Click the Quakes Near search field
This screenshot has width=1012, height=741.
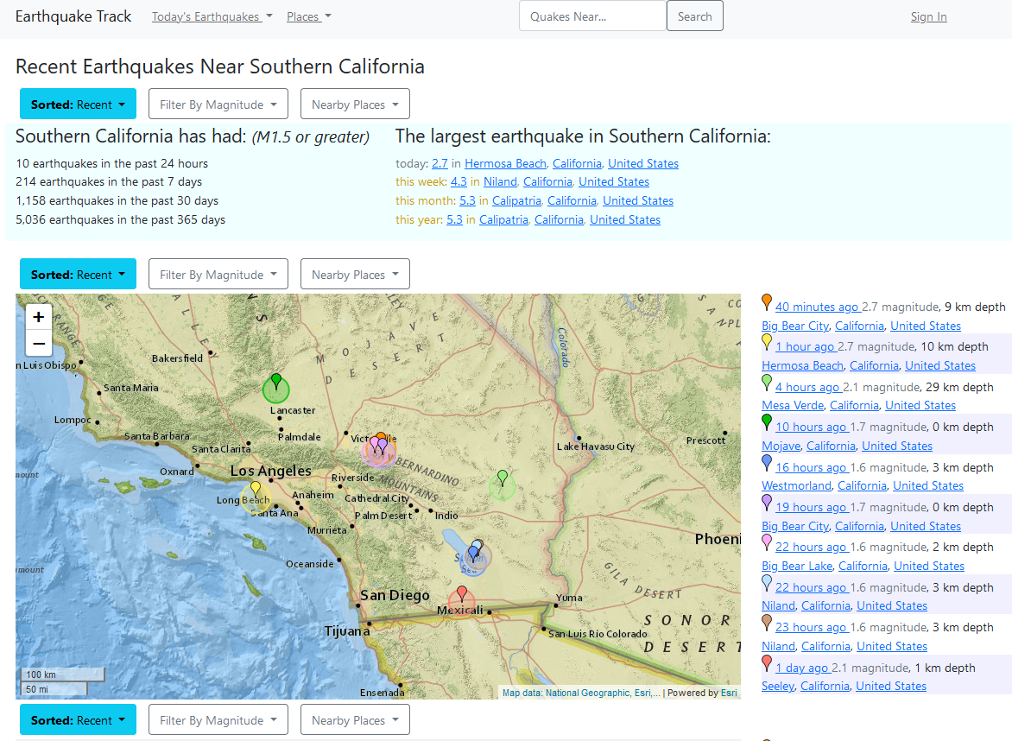coord(592,16)
